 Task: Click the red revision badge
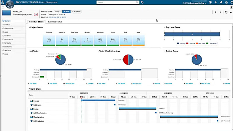click(36, 14)
